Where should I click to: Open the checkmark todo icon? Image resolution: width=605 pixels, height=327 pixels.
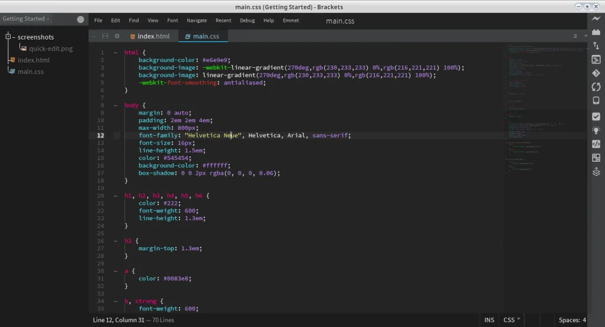click(x=596, y=116)
